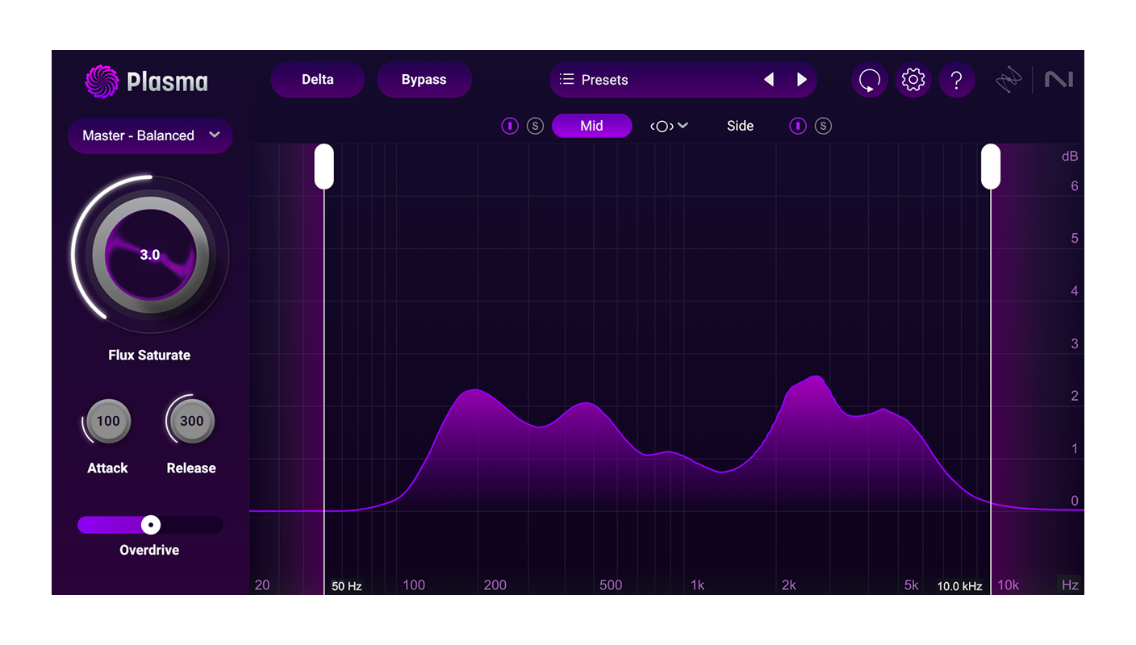This screenshot has width=1136, height=645.
Task: Click the Overdrive slider handle
Action: click(x=151, y=525)
